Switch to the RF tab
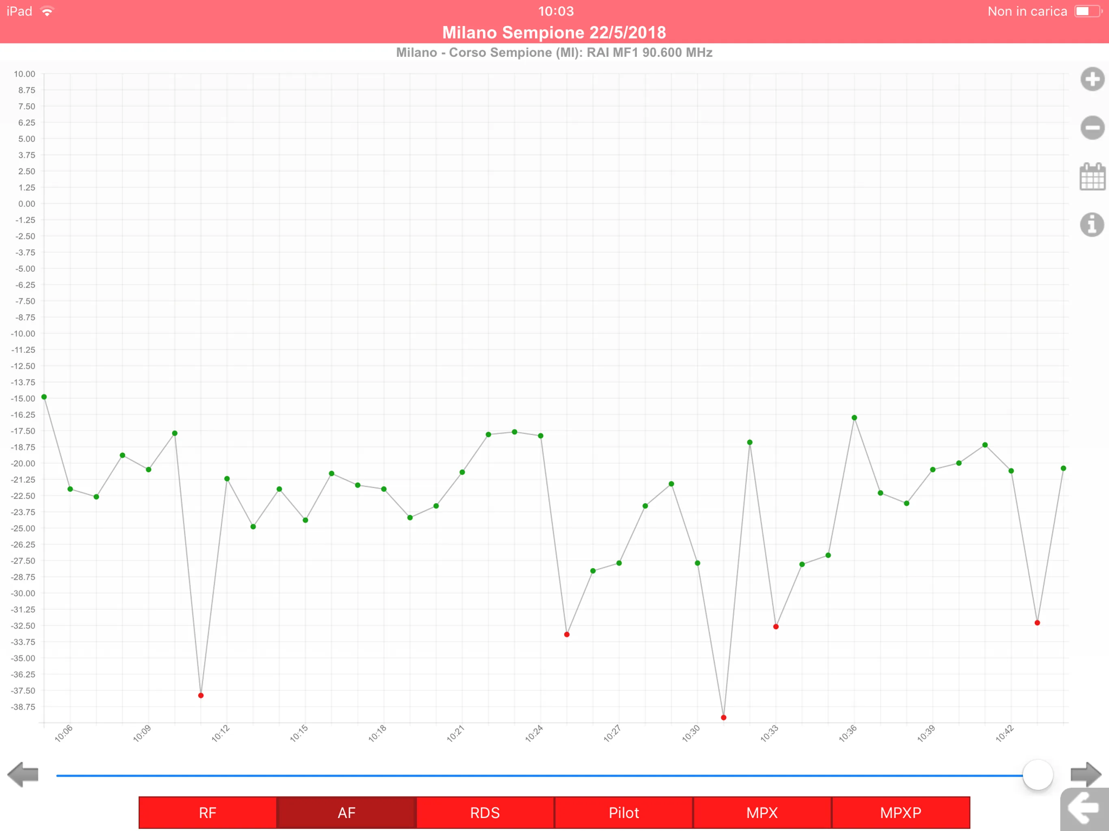 [207, 812]
